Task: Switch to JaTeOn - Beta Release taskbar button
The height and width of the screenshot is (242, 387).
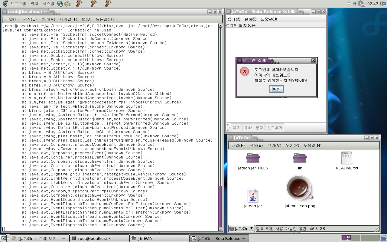Action: point(220,238)
